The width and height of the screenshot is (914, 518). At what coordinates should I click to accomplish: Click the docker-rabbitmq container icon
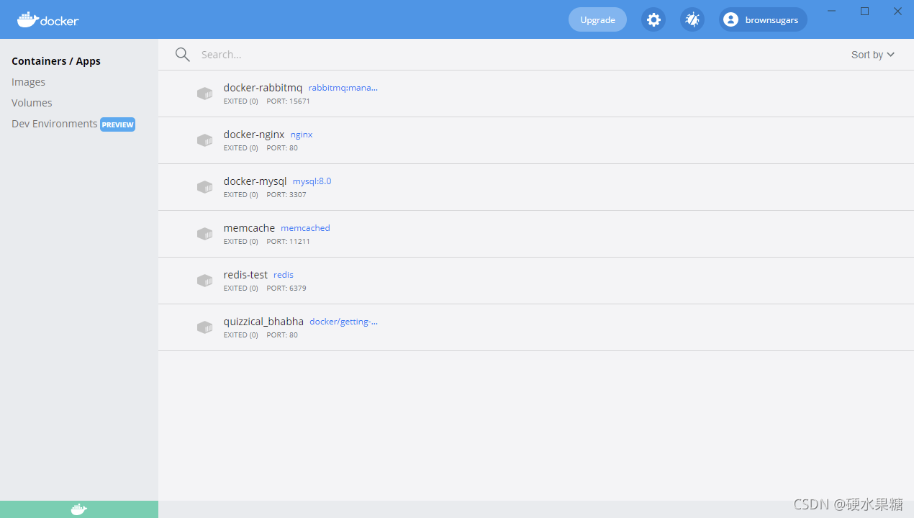pyautogui.click(x=205, y=94)
